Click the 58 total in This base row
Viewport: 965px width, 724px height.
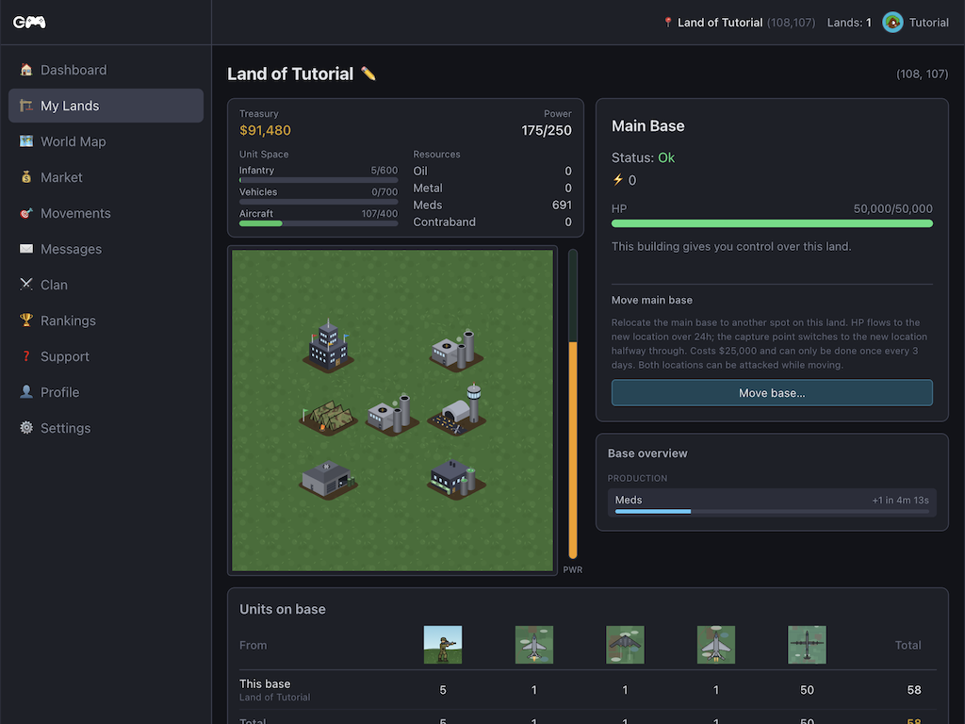(914, 690)
